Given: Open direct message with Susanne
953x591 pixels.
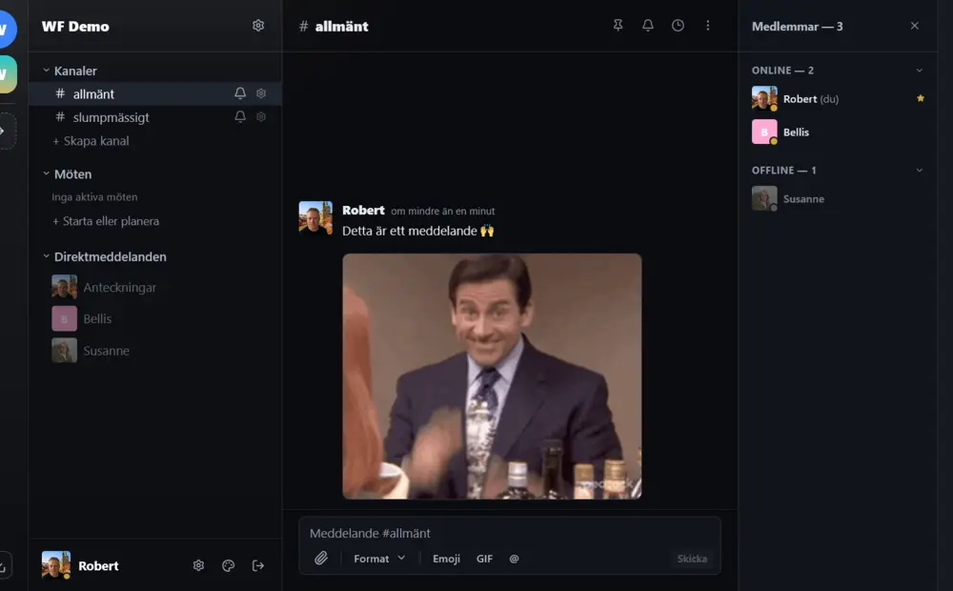Looking at the screenshot, I should pyautogui.click(x=91, y=350).
